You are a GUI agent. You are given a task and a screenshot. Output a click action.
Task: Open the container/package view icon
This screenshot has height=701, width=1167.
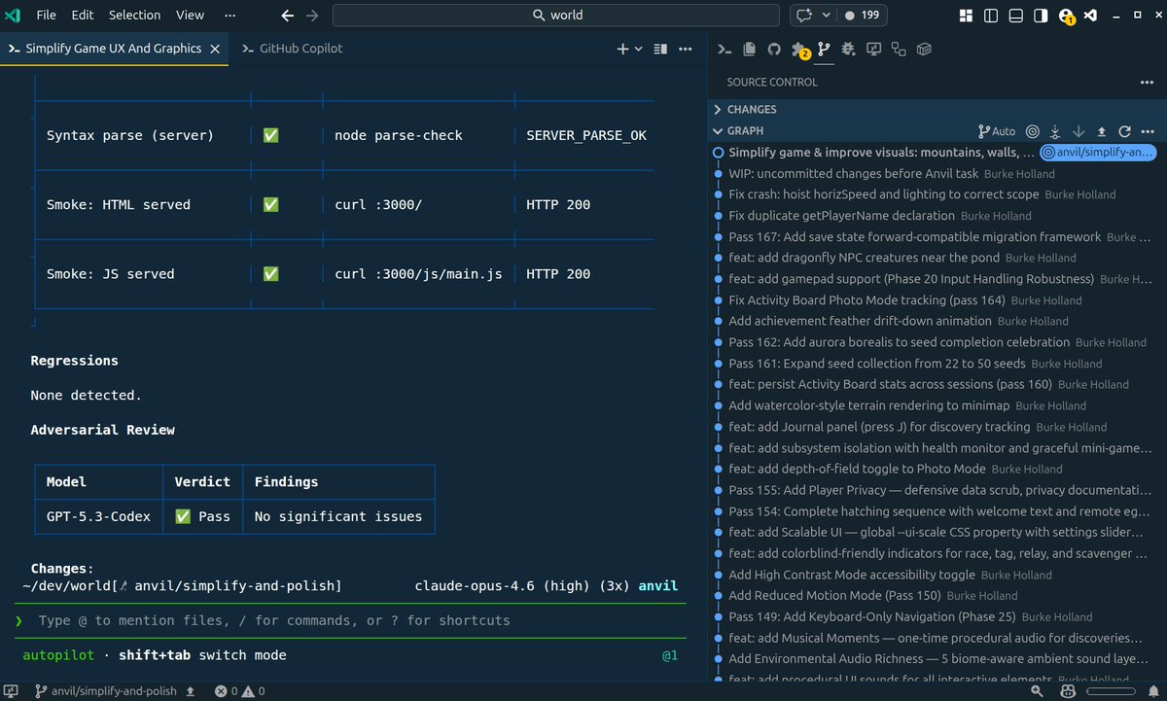[924, 49]
